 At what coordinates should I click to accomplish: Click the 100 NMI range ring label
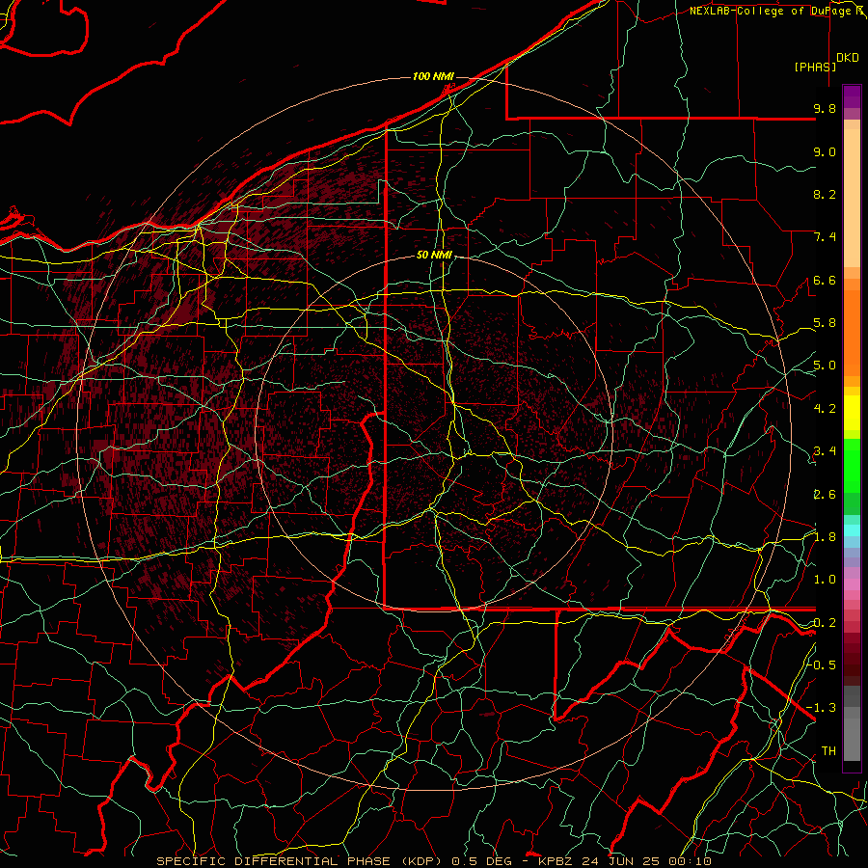click(433, 76)
